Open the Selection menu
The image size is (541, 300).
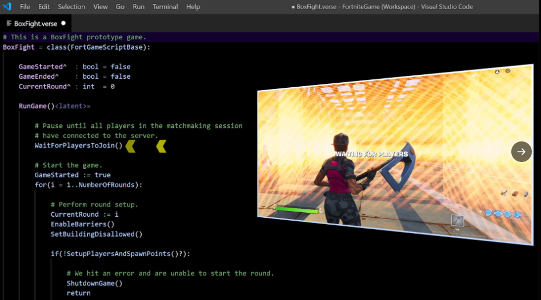[x=71, y=7]
